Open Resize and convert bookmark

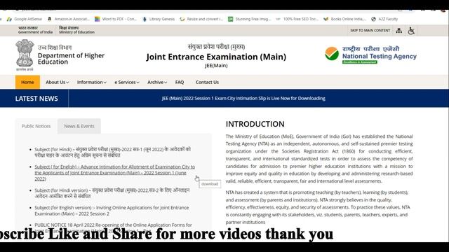coord(201,19)
